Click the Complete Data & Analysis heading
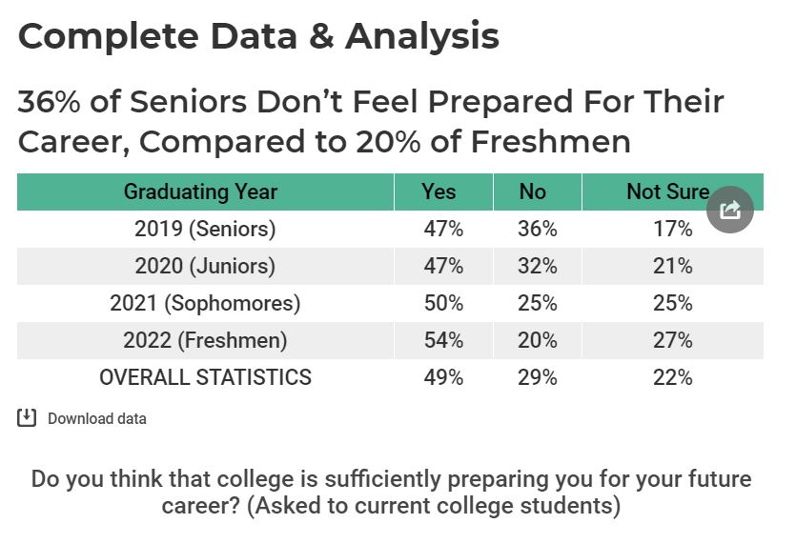 tap(258, 36)
